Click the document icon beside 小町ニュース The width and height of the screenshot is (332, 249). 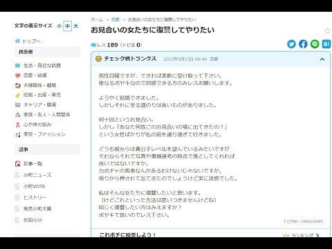[17, 175]
